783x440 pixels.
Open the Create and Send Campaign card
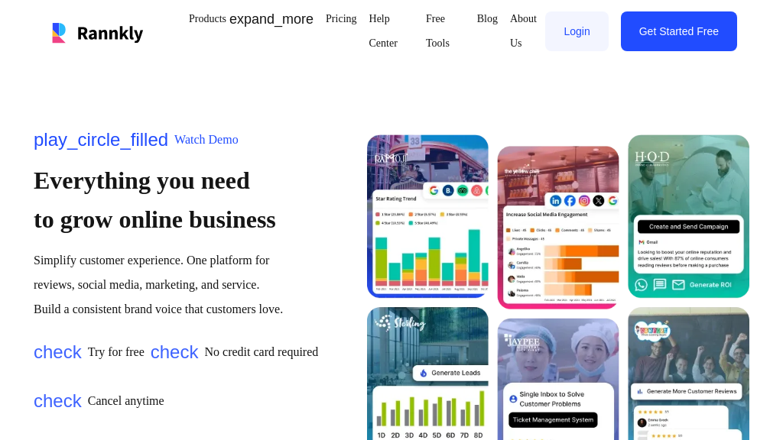click(x=689, y=216)
